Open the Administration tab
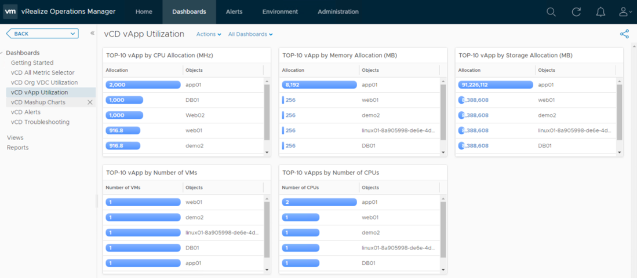637x278 pixels. click(338, 12)
